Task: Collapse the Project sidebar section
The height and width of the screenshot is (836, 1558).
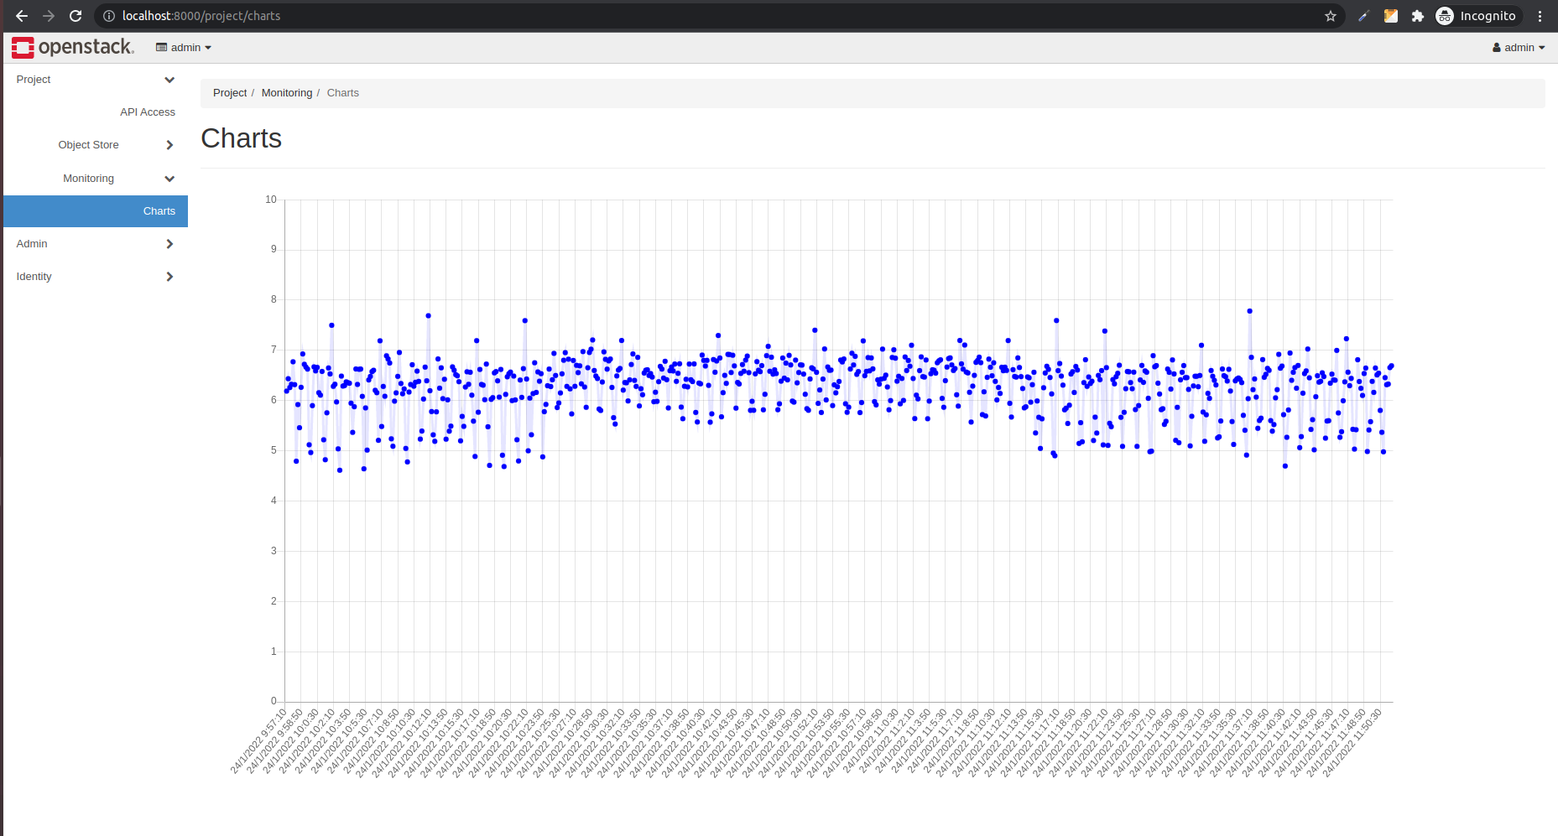Action: [x=96, y=80]
